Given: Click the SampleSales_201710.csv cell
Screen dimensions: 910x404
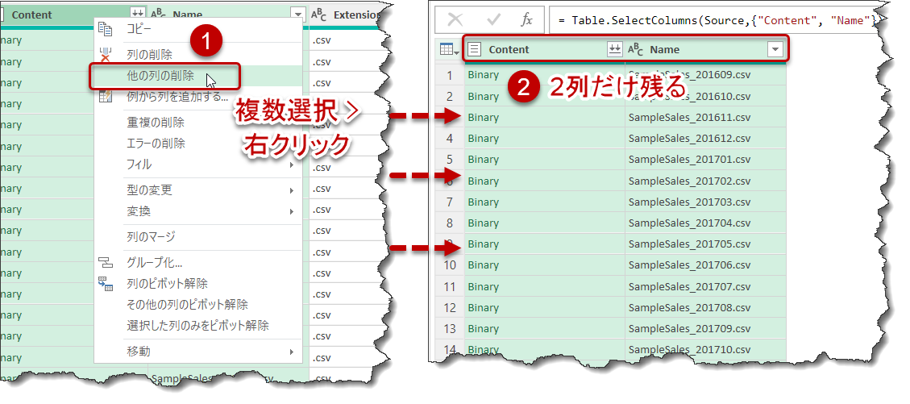Looking at the screenshot, I should 706,349.
